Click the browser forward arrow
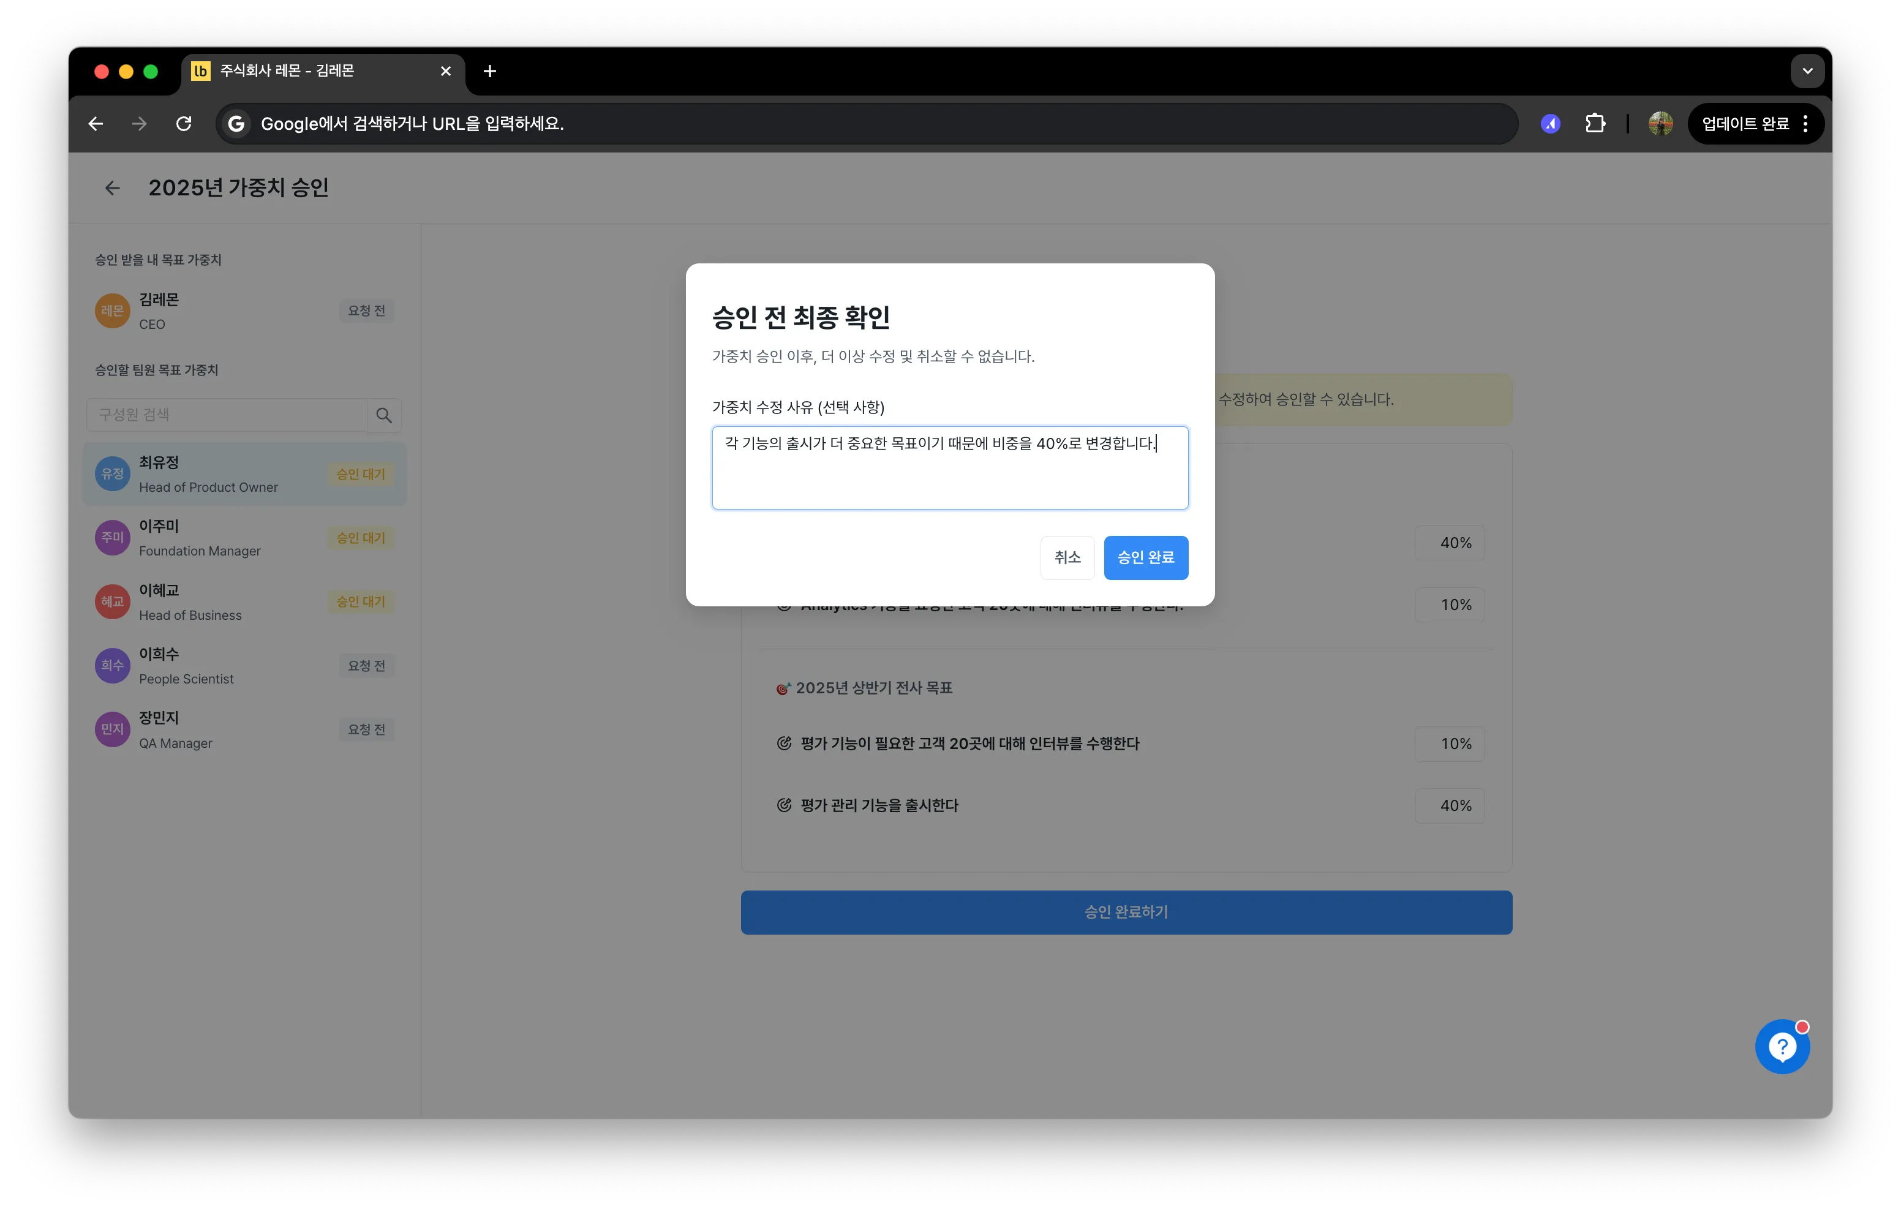Screen dimensions: 1901x1209 [x=139, y=124]
